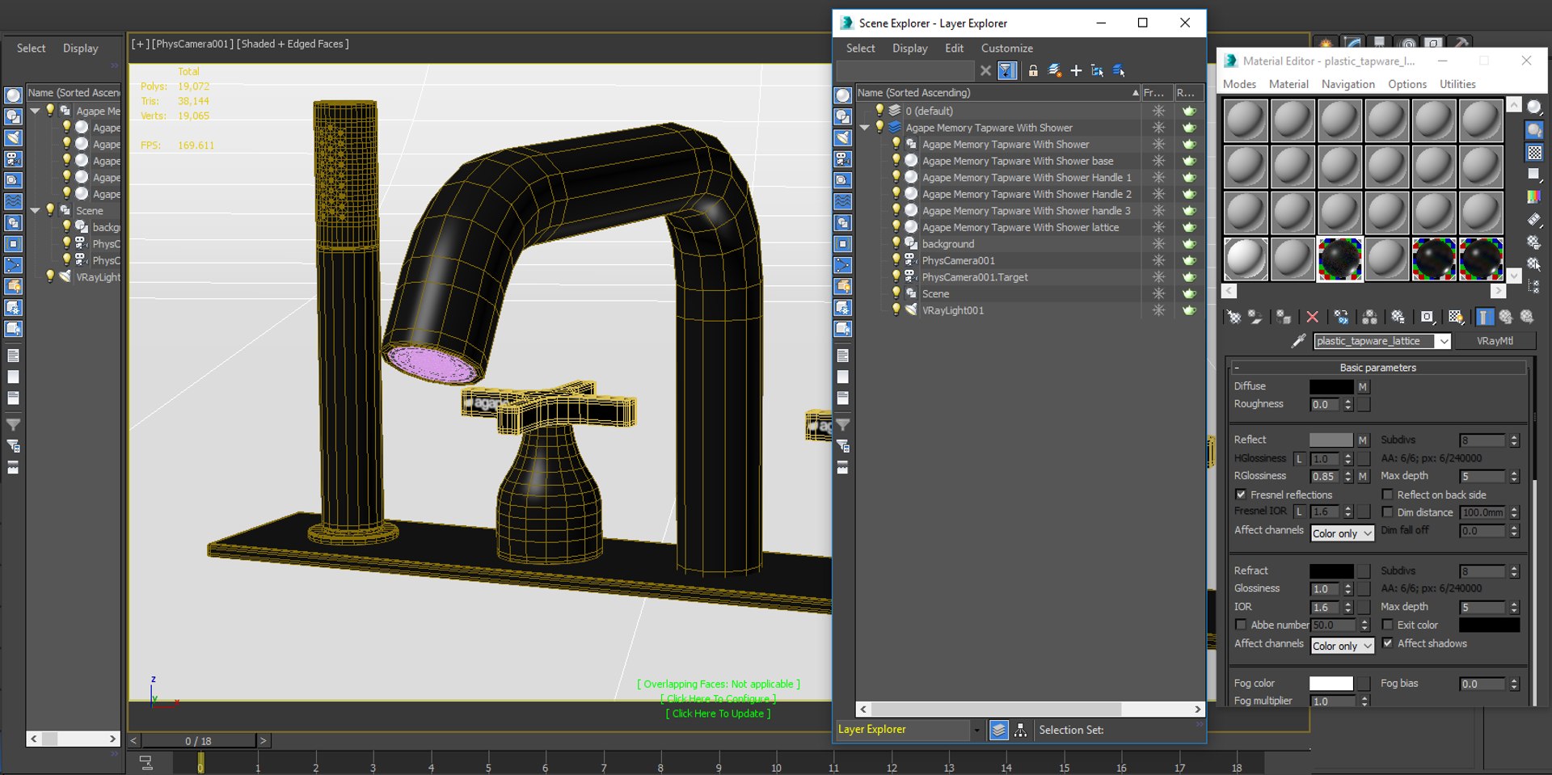Collapse the Agape Memory Tapware With Shower layer
Image resolution: width=1552 pixels, height=775 pixels.
864,128
